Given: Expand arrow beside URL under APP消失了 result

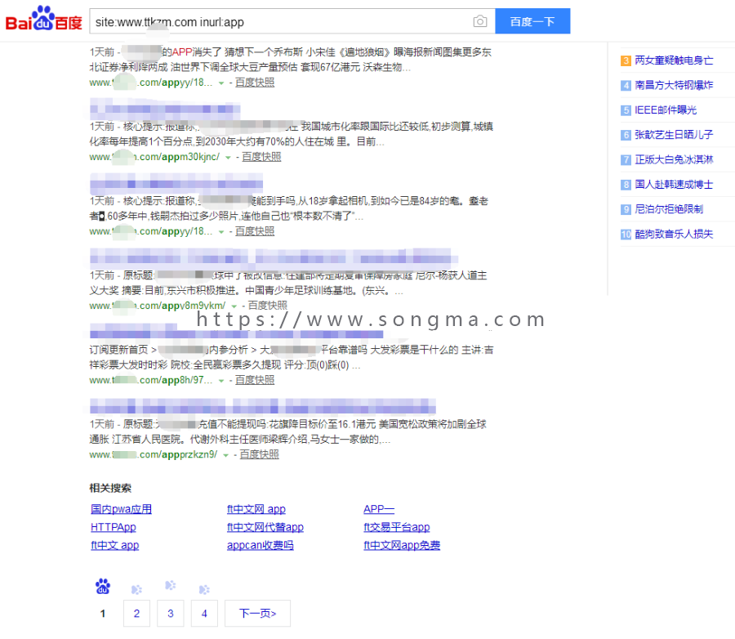Looking at the screenshot, I should pos(221,83).
